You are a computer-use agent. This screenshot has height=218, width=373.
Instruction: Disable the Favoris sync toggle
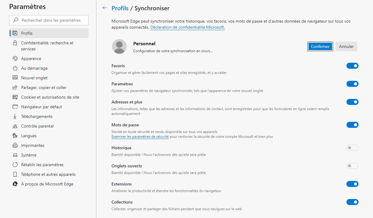352,66
